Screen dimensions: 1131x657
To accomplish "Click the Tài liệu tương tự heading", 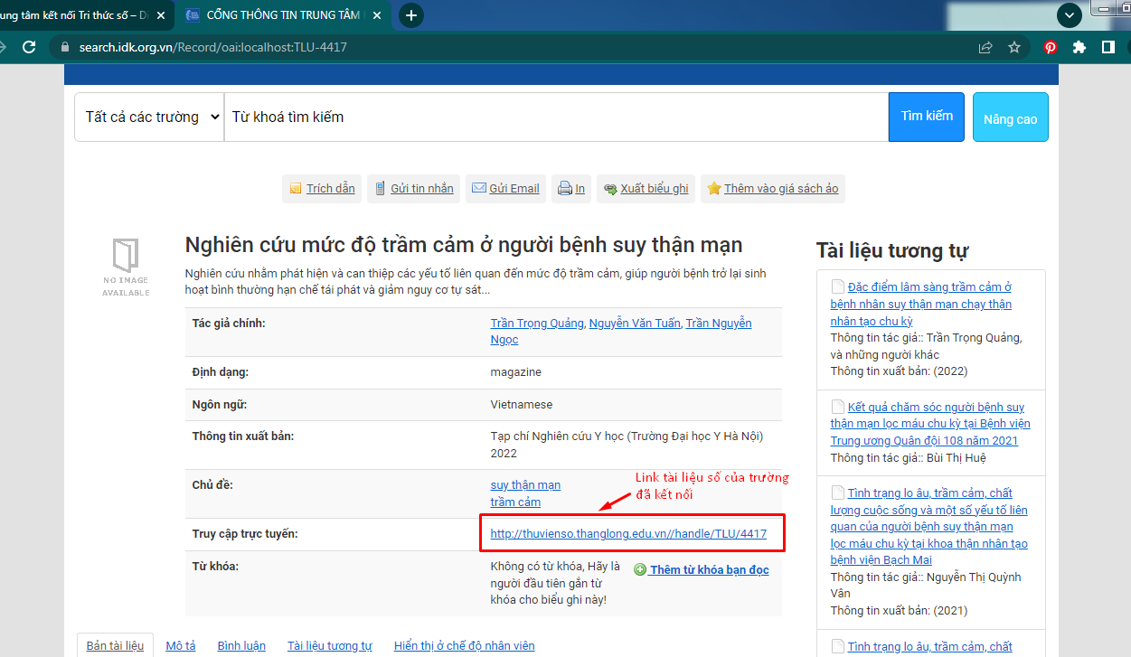I will click(x=892, y=250).
